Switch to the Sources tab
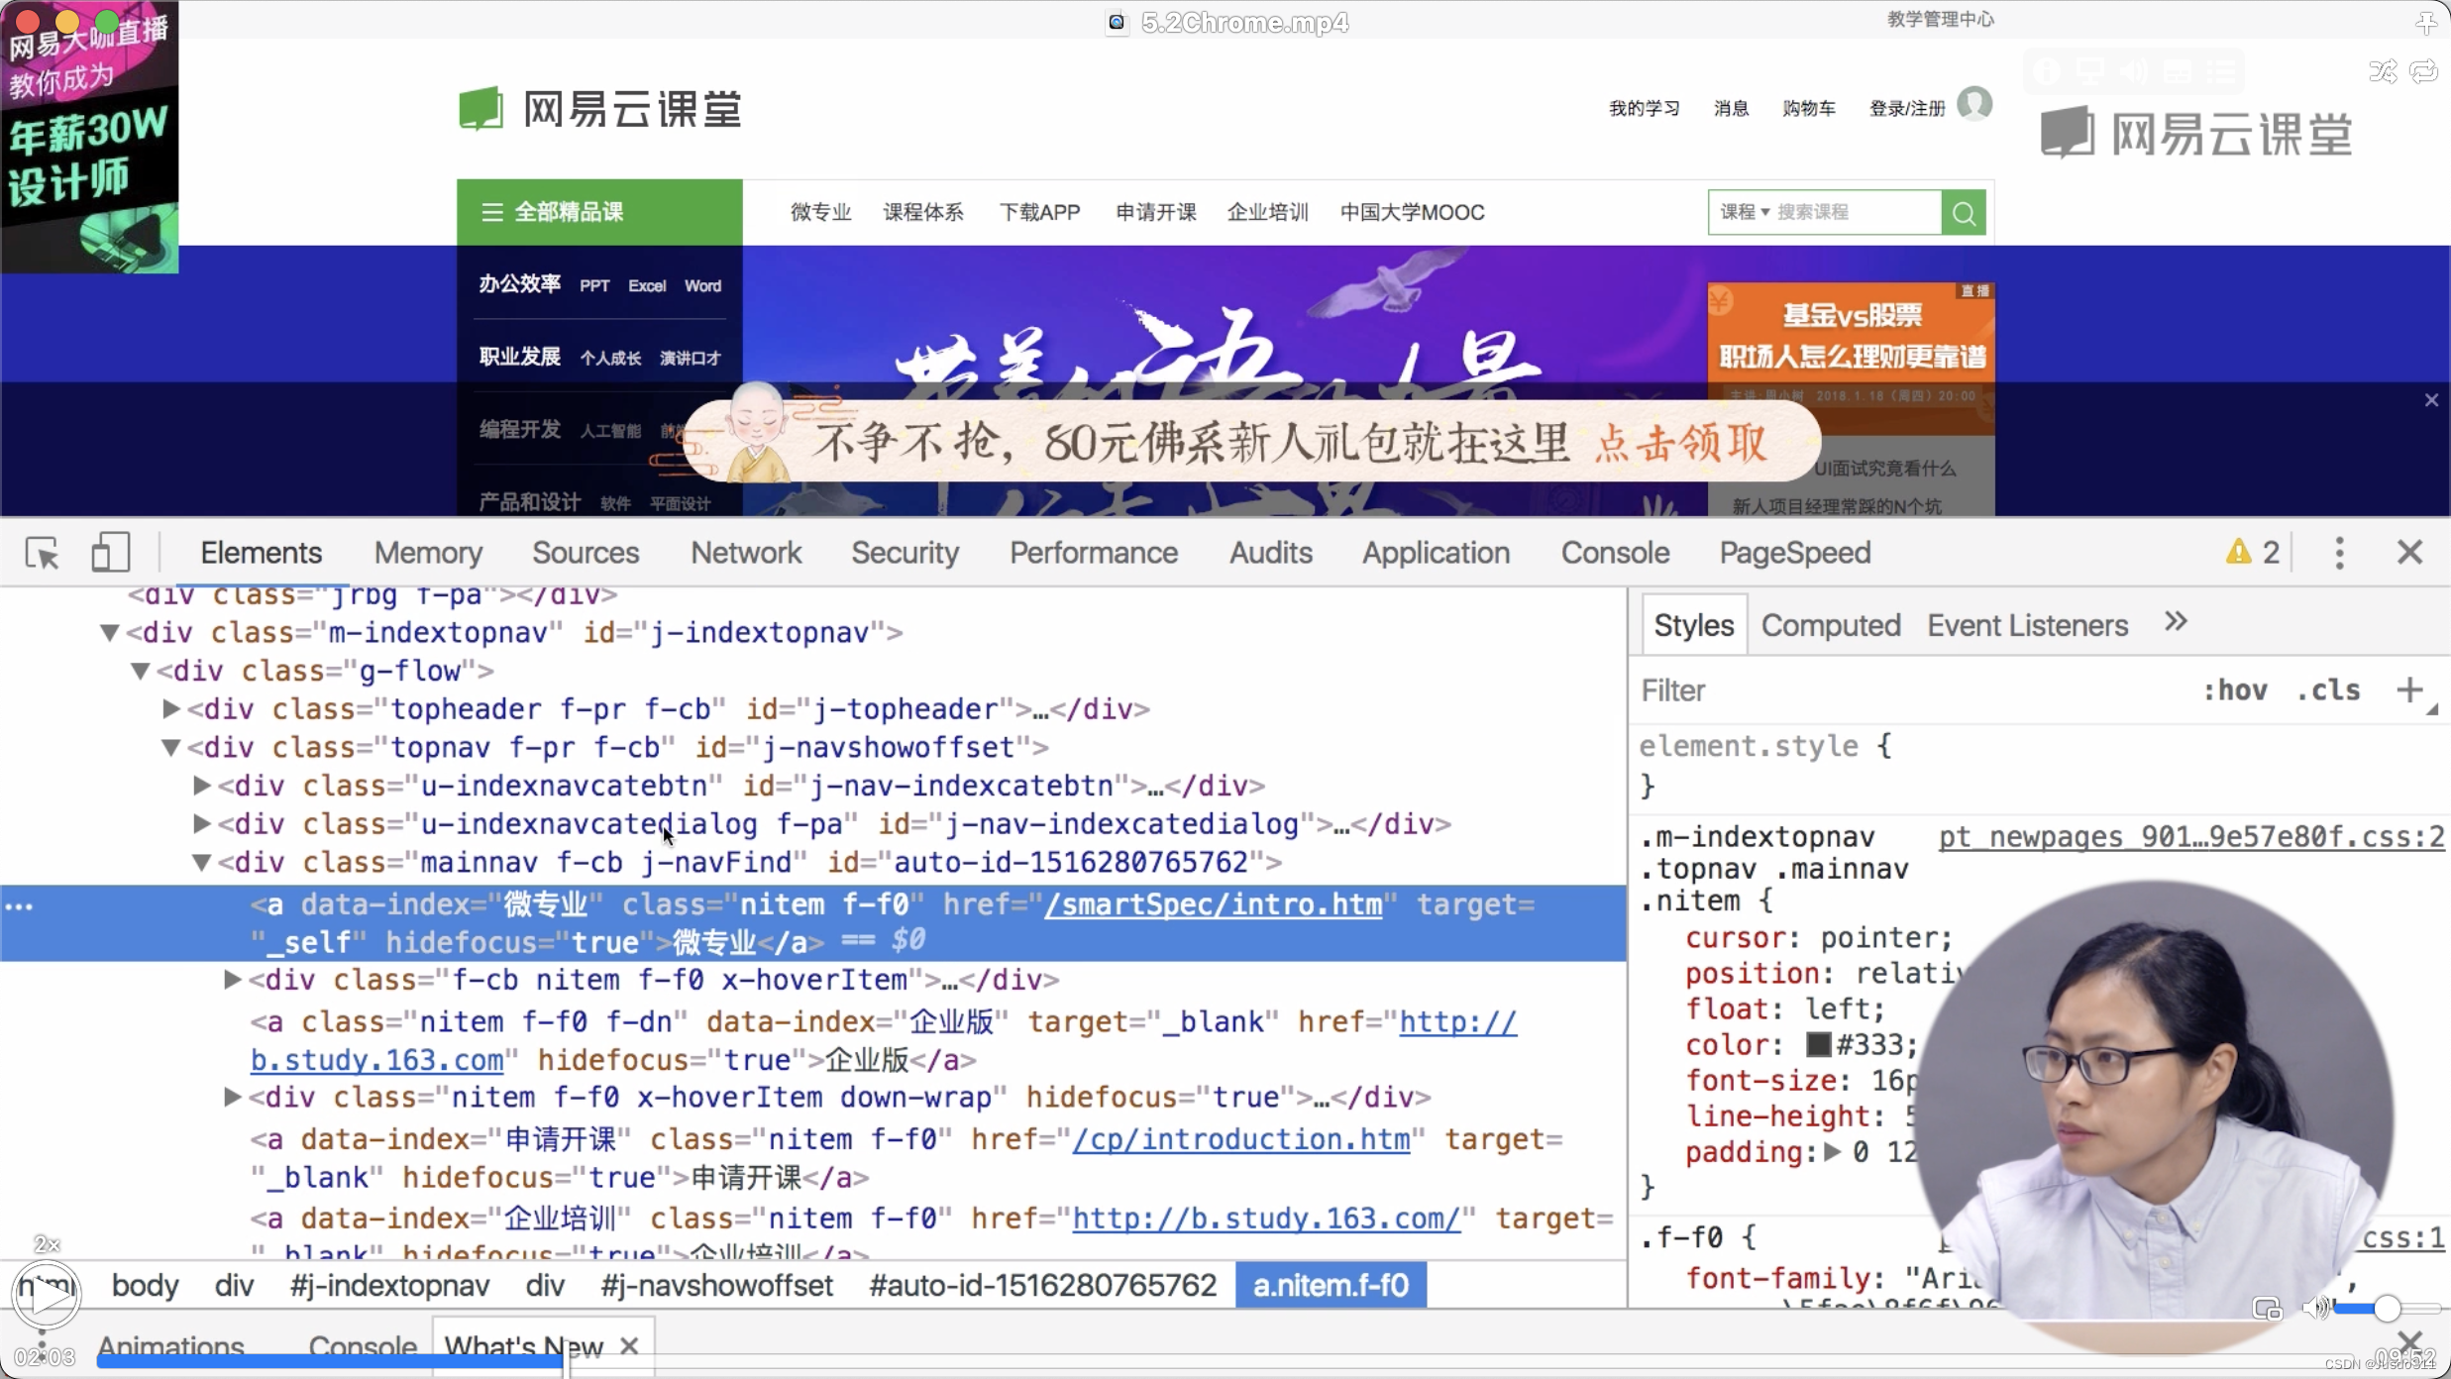This screenshot has width=2451, height=1379. point(586,553)
